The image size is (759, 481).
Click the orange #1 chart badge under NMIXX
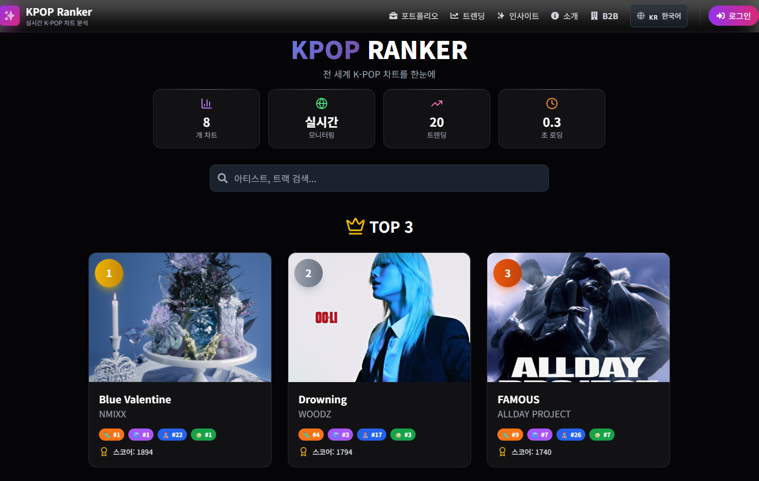point(112,435)
